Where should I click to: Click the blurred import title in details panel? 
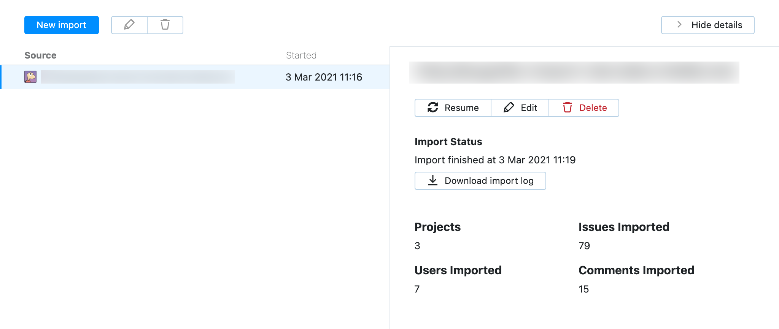click(574, 73)
